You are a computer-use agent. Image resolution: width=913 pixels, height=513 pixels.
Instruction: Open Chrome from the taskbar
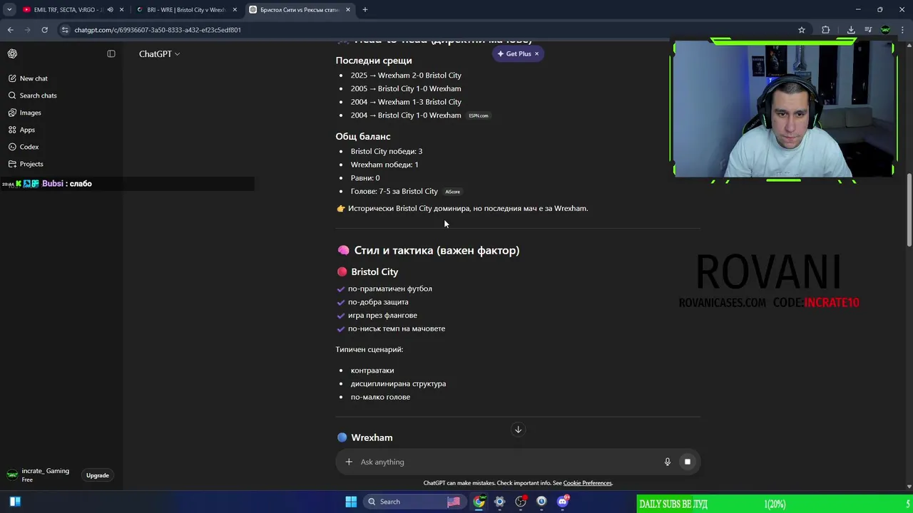click(479, 502)
